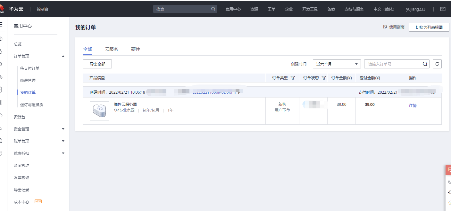Screen dimensions: 451x211
Task: Open 备案 in the top navigation
Action: [331, 9]
